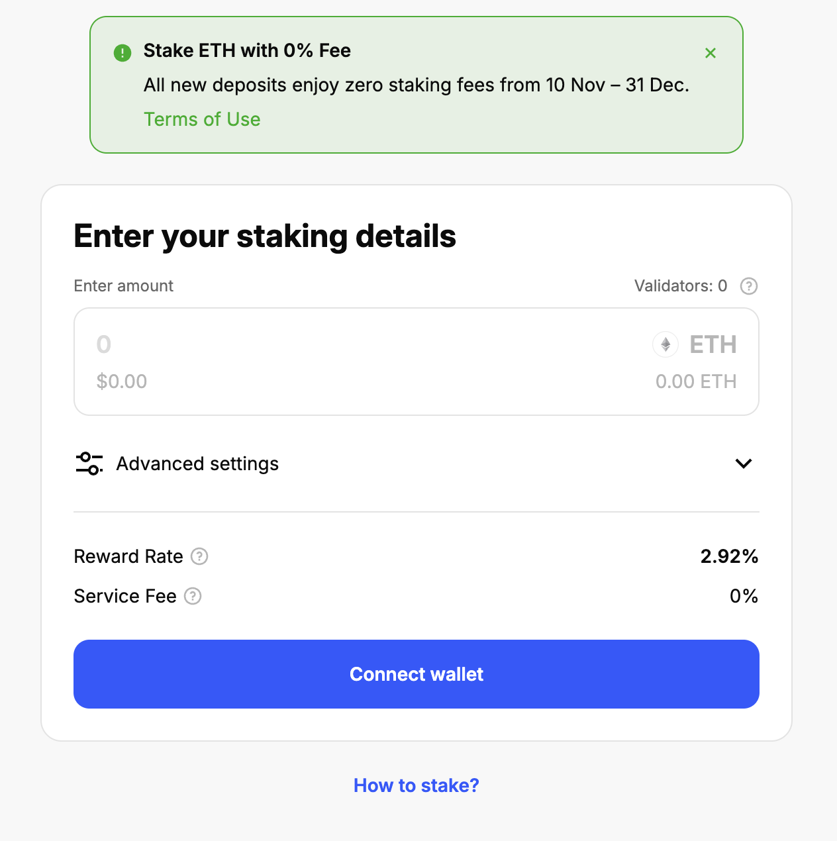Click the Advanced settings sliders icon
The width and height of the screenshot is (837, 841).
(x=89, y=464)
